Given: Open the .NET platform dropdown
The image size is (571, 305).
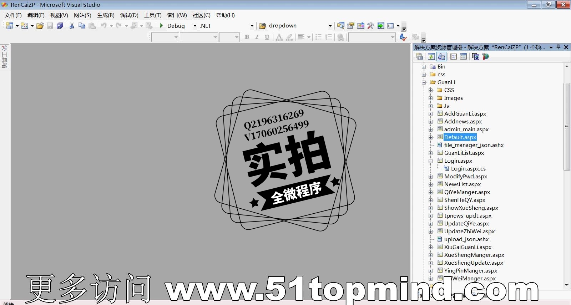Looking at the screenshot, I should (252, 26).
